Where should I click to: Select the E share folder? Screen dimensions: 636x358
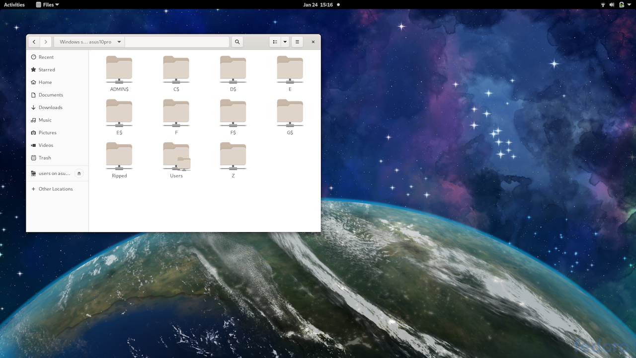[x=290, y=74]
